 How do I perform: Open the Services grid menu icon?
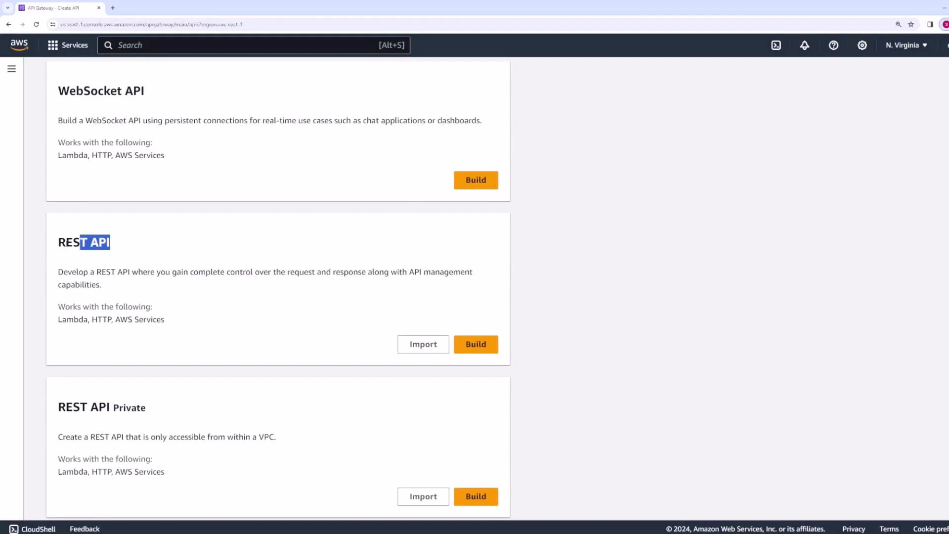tap(53, 45)
